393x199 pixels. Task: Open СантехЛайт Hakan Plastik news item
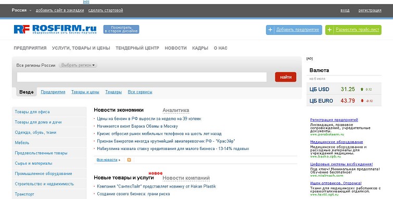point(156,186)
